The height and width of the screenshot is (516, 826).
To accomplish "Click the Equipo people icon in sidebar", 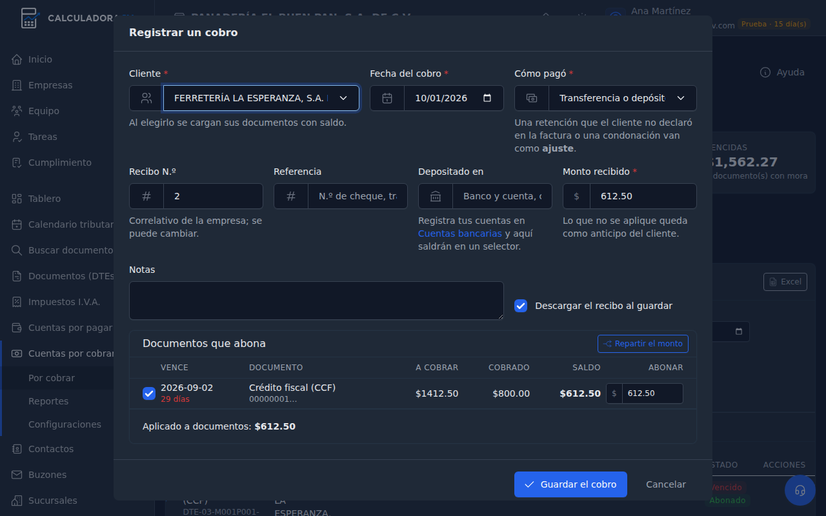I will pos(17,111).
